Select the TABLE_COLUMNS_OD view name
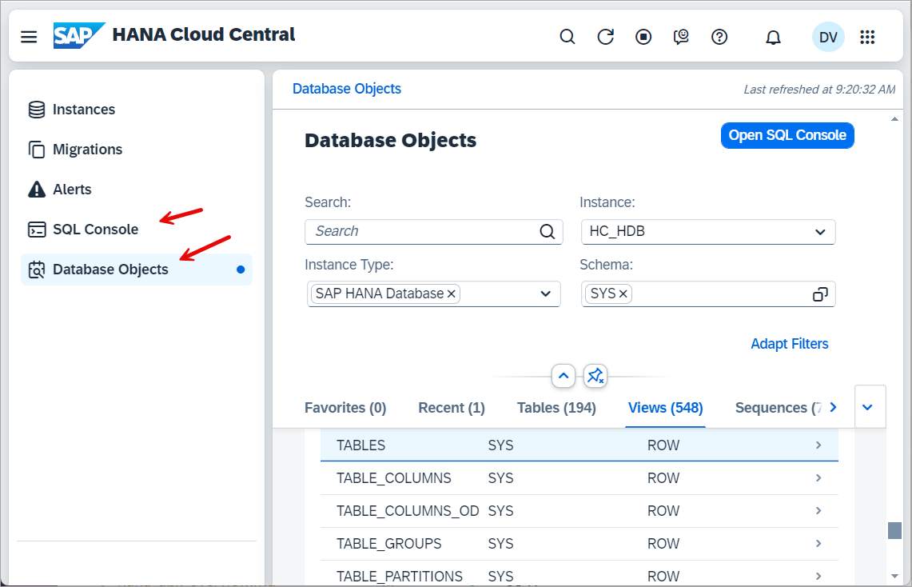Image resolution: width=912 pixels, height=587 pixels. point(408,511)
